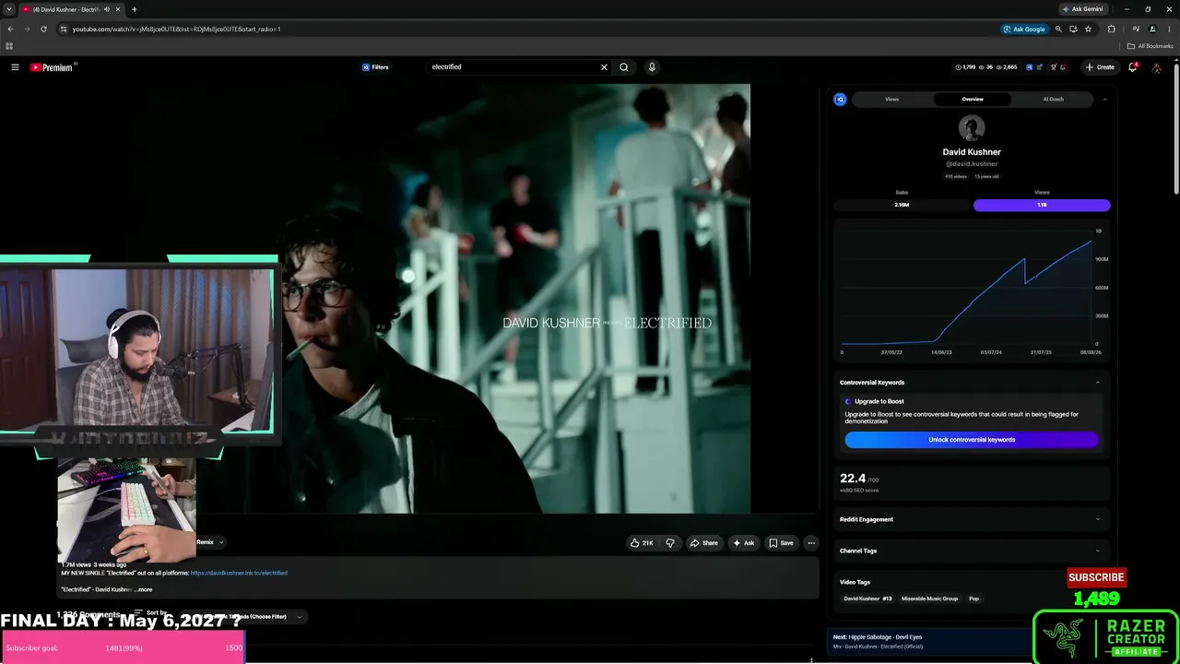
Task: Open All Bookmarks folder
Action: click(1150, 46)
